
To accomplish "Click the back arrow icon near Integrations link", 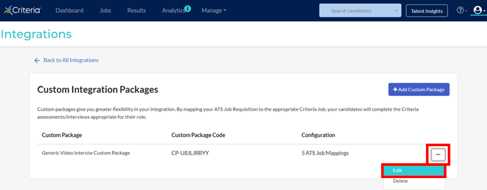I will (x=37, y=60).
